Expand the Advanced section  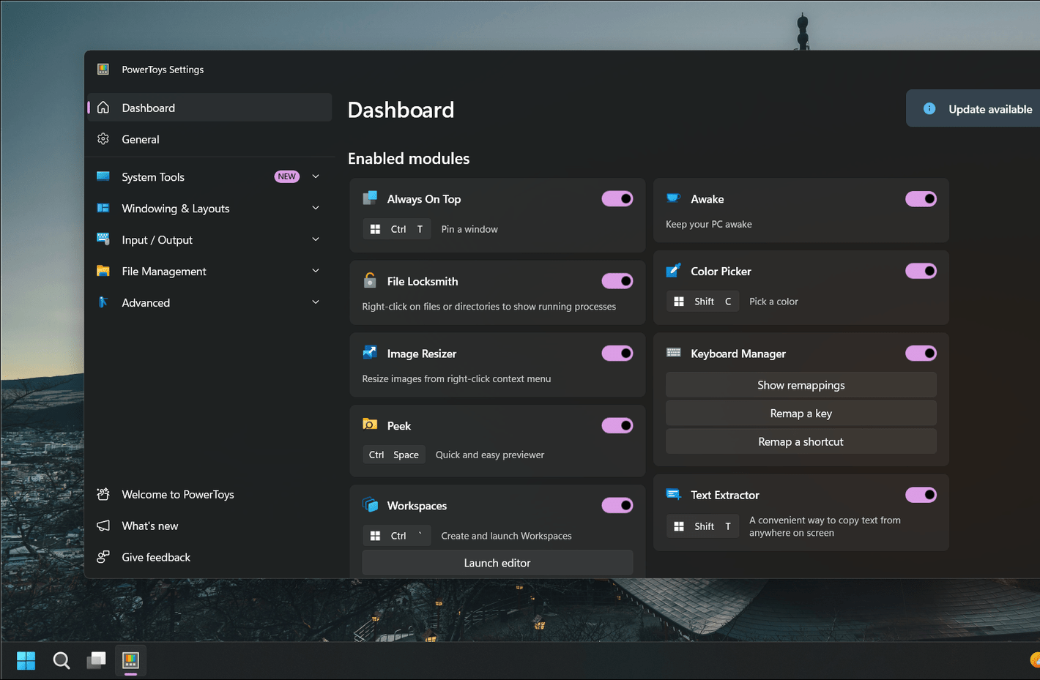315,302
